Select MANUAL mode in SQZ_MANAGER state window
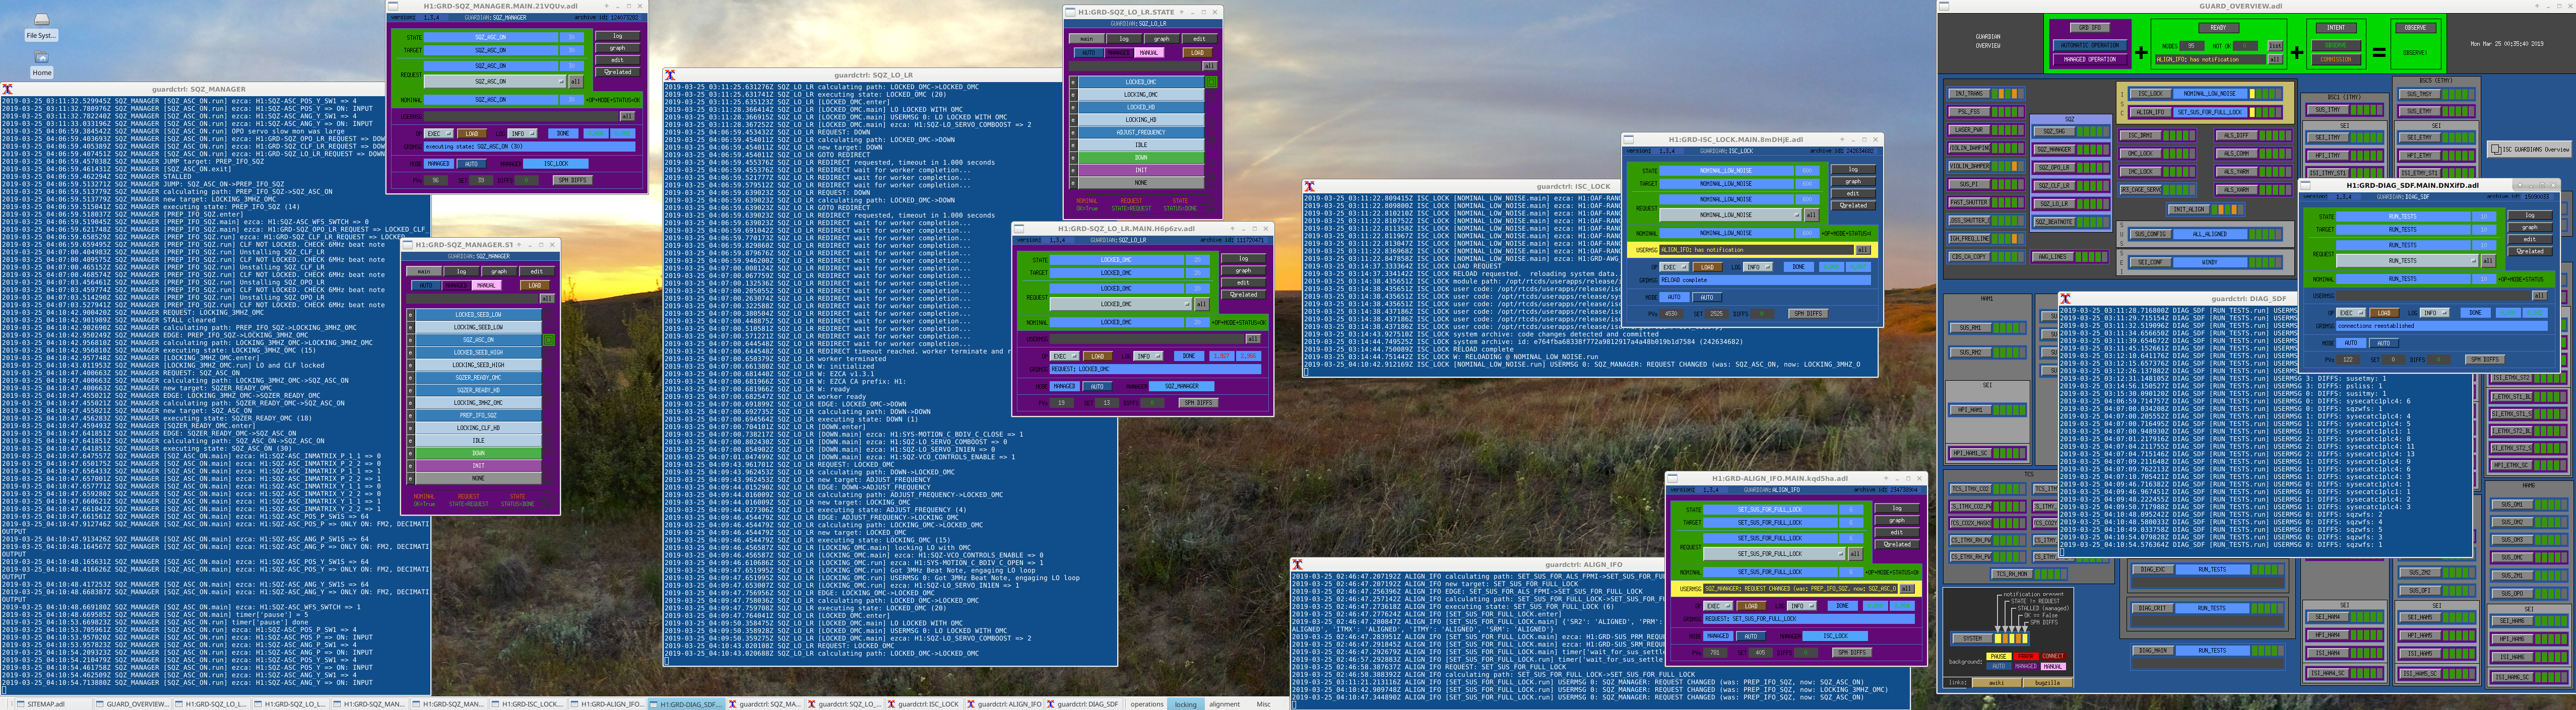 tap(486, 286)
